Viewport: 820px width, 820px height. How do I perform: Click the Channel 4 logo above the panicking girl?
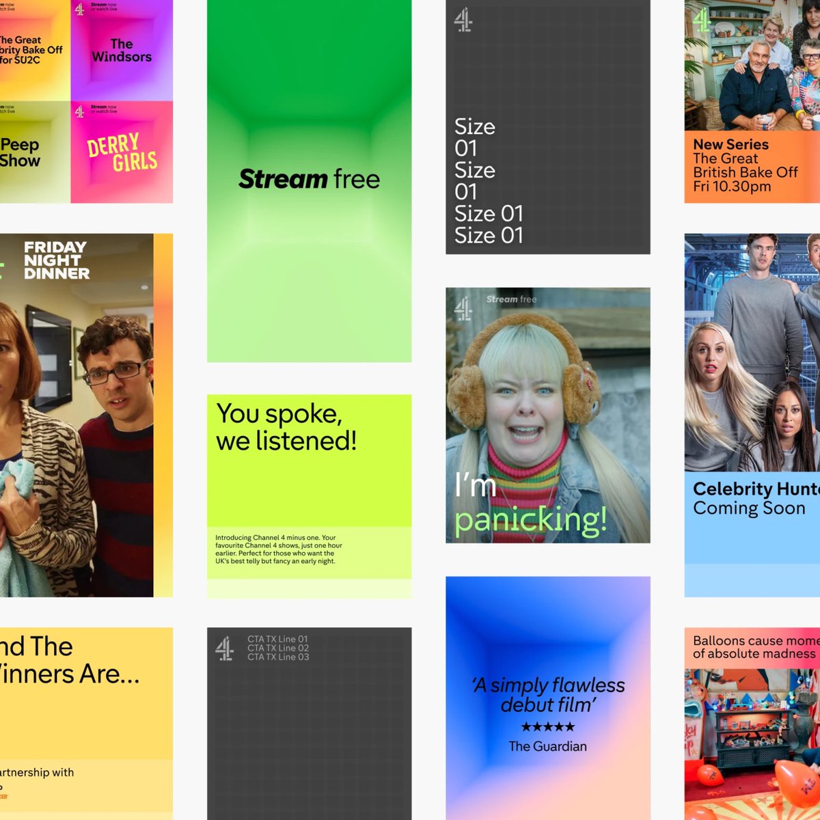point(463,308)
